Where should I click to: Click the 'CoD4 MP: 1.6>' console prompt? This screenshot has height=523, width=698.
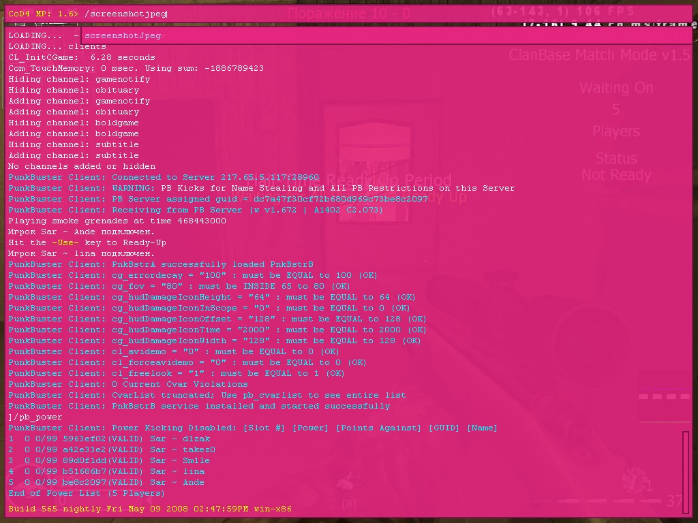point(43,14)
